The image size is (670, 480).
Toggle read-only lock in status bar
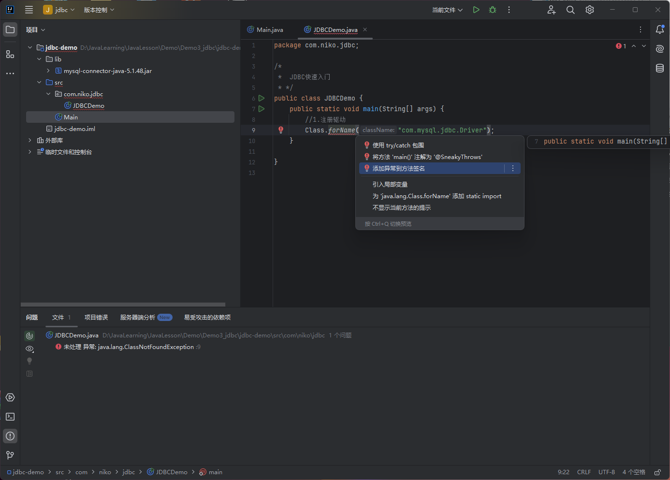click(657, 472)
